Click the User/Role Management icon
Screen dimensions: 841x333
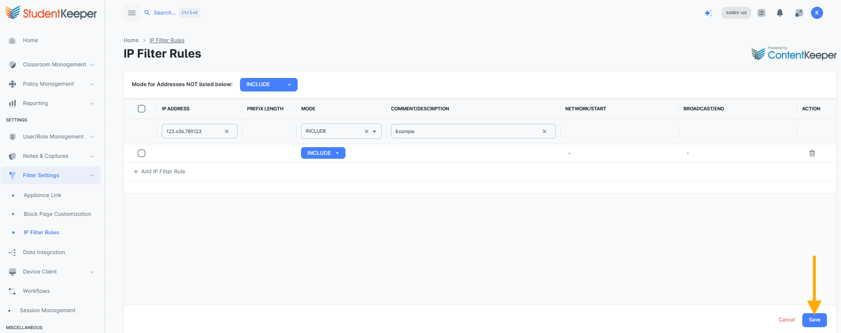(13, 137)
